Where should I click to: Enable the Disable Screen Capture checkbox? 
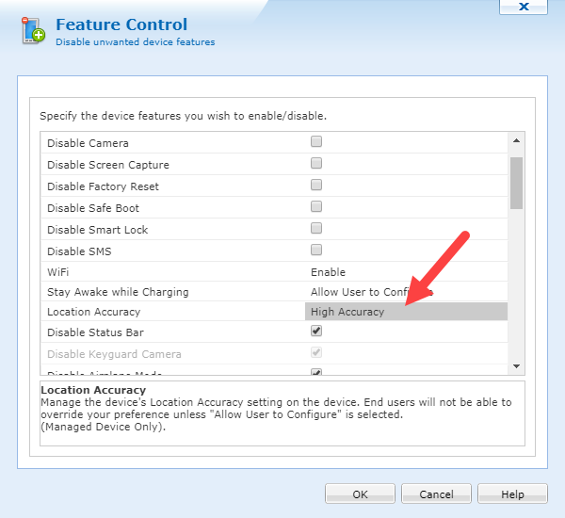(316, 164)
